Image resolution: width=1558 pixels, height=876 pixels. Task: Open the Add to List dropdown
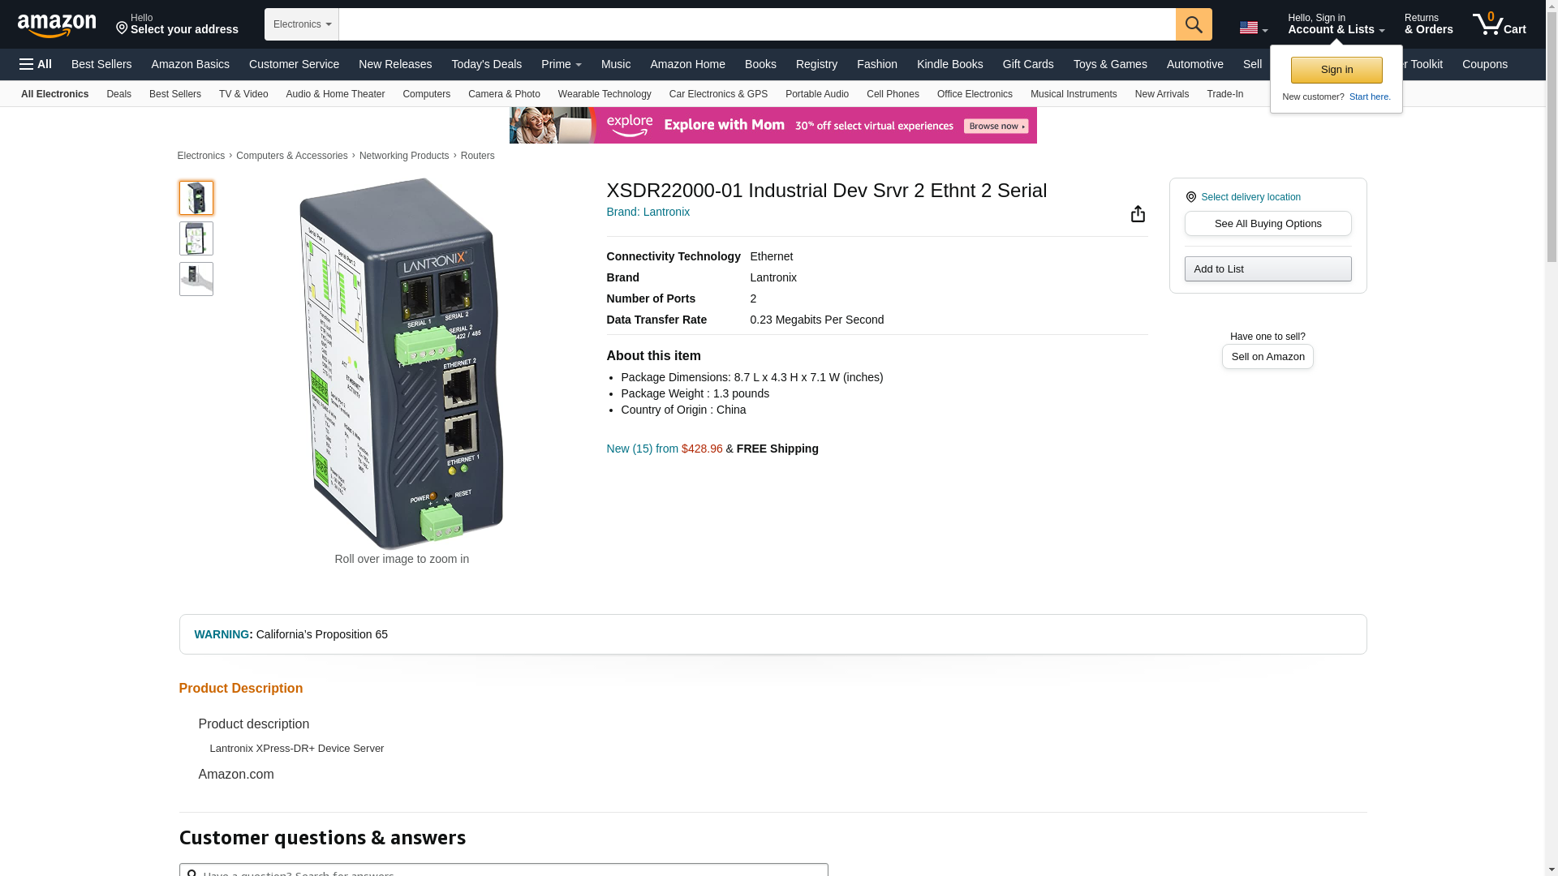click(x=1267, y=269)
